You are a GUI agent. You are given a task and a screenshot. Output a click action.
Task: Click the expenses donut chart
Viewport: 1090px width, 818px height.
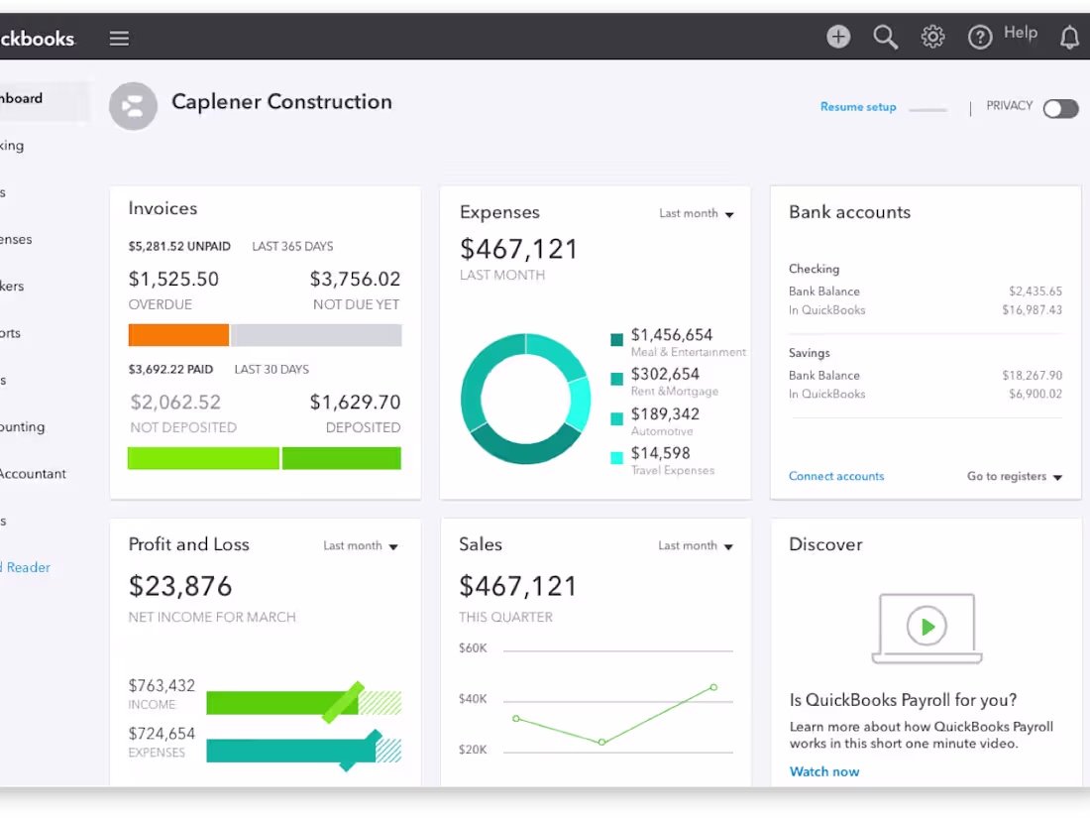pos(525,399)
